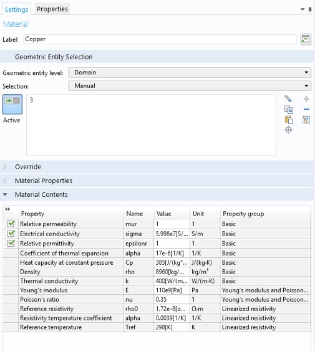Click the Value column header
This screenshot has height=351, width=315.
(x=172, y=214)
